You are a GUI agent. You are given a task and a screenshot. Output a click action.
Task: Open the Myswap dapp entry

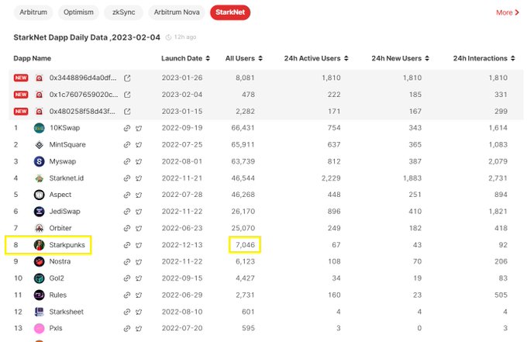coord(63,161)
